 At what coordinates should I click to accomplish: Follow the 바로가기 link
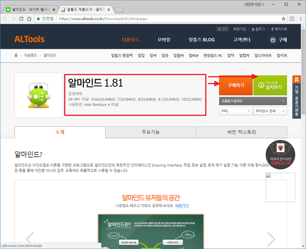point(182,206)
